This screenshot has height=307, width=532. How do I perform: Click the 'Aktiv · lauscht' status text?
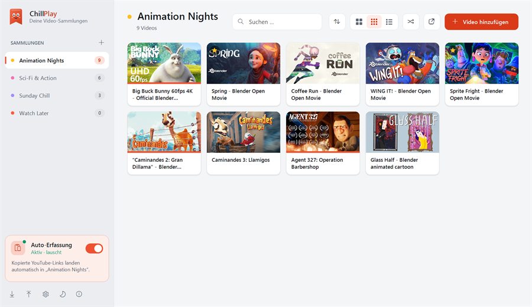(x=46, y=253)
